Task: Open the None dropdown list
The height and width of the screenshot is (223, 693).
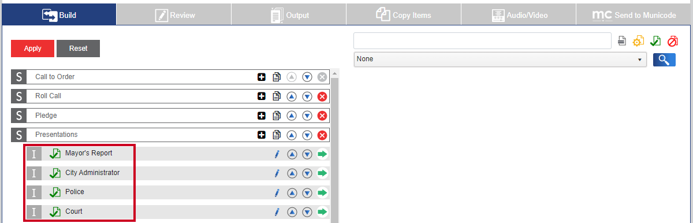Action: pos(500,59)
